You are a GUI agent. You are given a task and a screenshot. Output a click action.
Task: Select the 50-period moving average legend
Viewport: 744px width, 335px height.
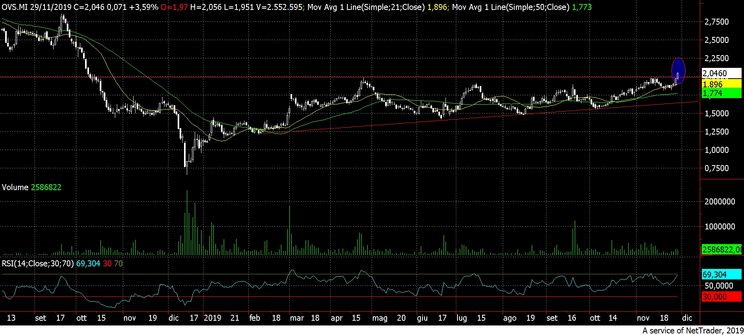511,7
